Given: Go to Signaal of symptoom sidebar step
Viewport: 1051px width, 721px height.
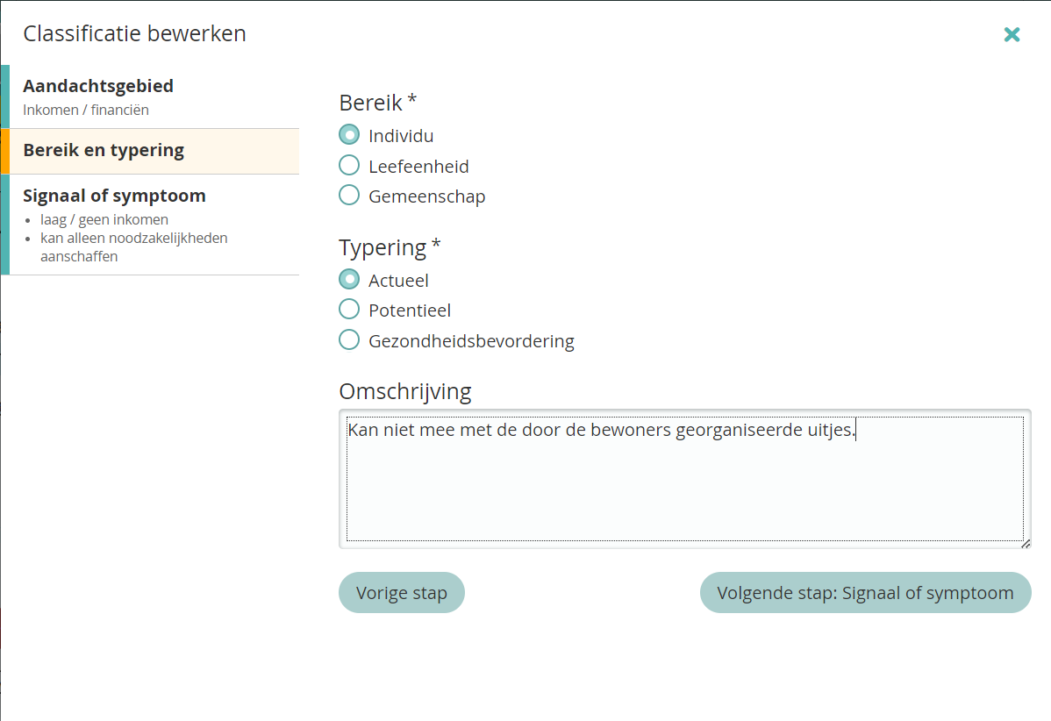Looking at the screenshot, I should 114,196.
